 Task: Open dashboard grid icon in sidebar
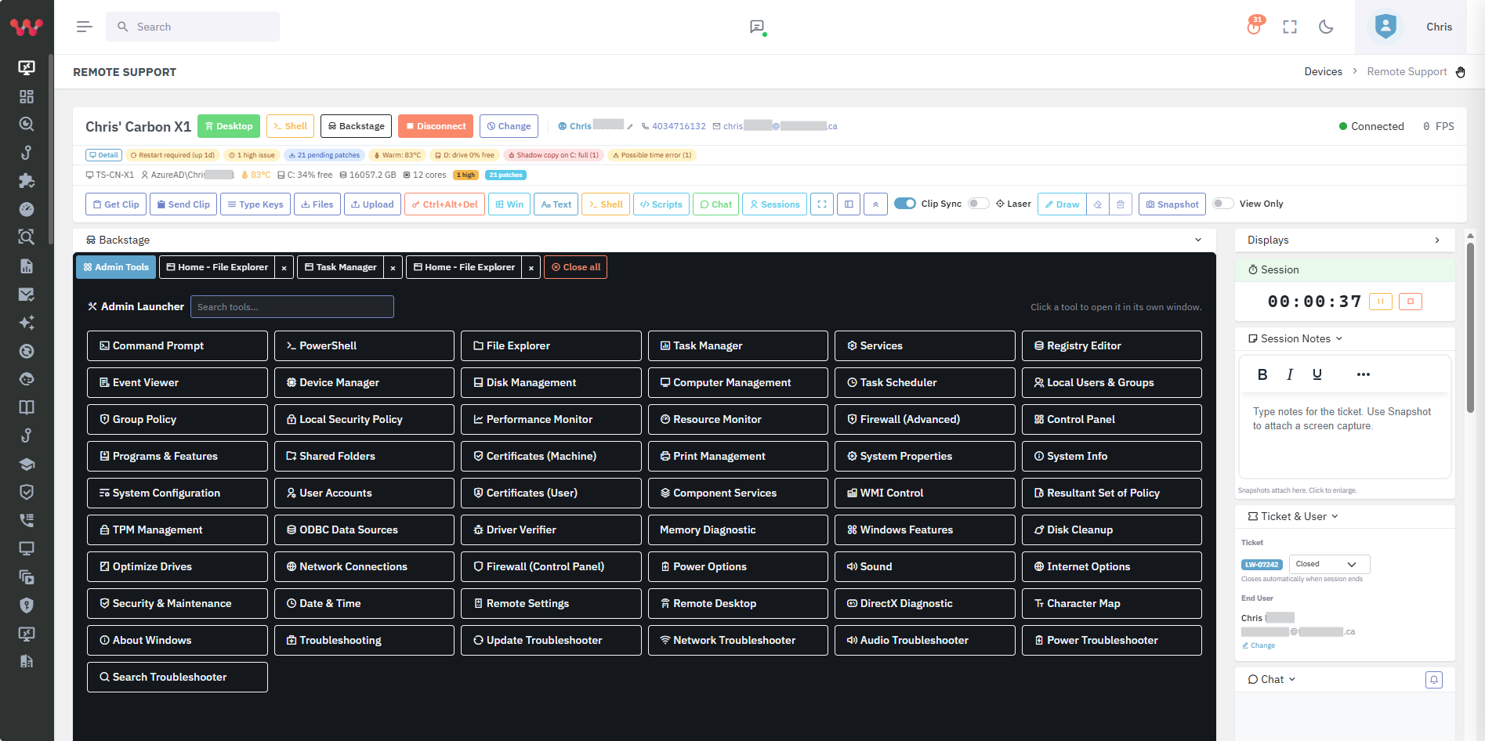tap(27, 96)
